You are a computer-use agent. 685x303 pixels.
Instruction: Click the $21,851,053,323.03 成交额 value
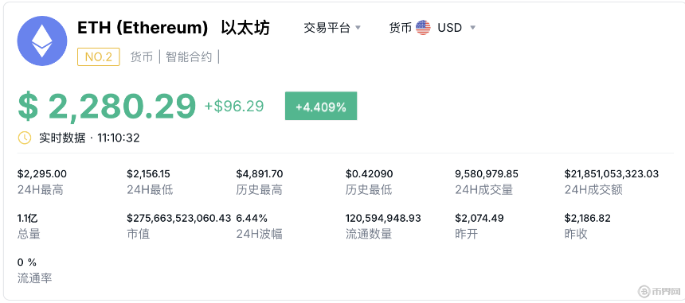tap(611, 174)
